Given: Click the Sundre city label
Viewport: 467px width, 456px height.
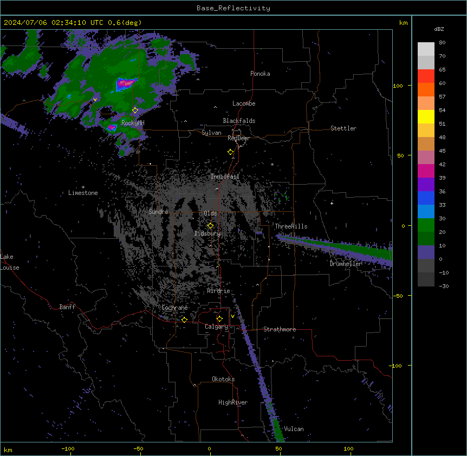Looking at the screenshot, I should tap(158, 212).
